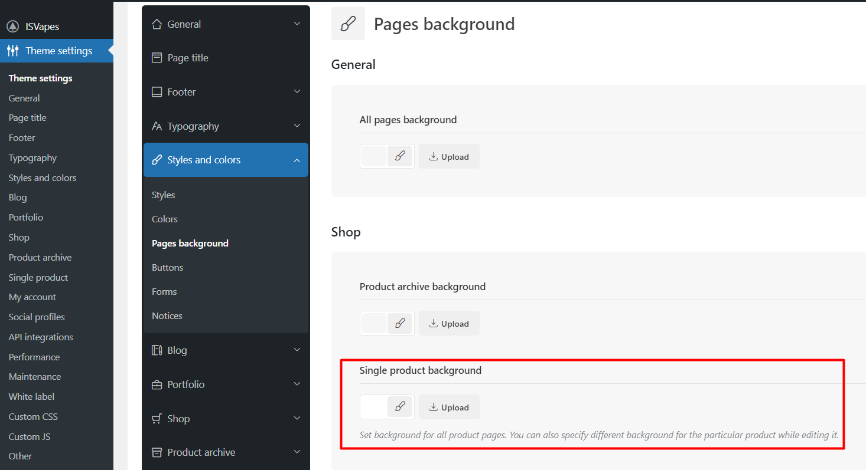This screenshot has height=470, width=866.
Task: Open Custom JS in admin sidebar
Action: [30, 437]
